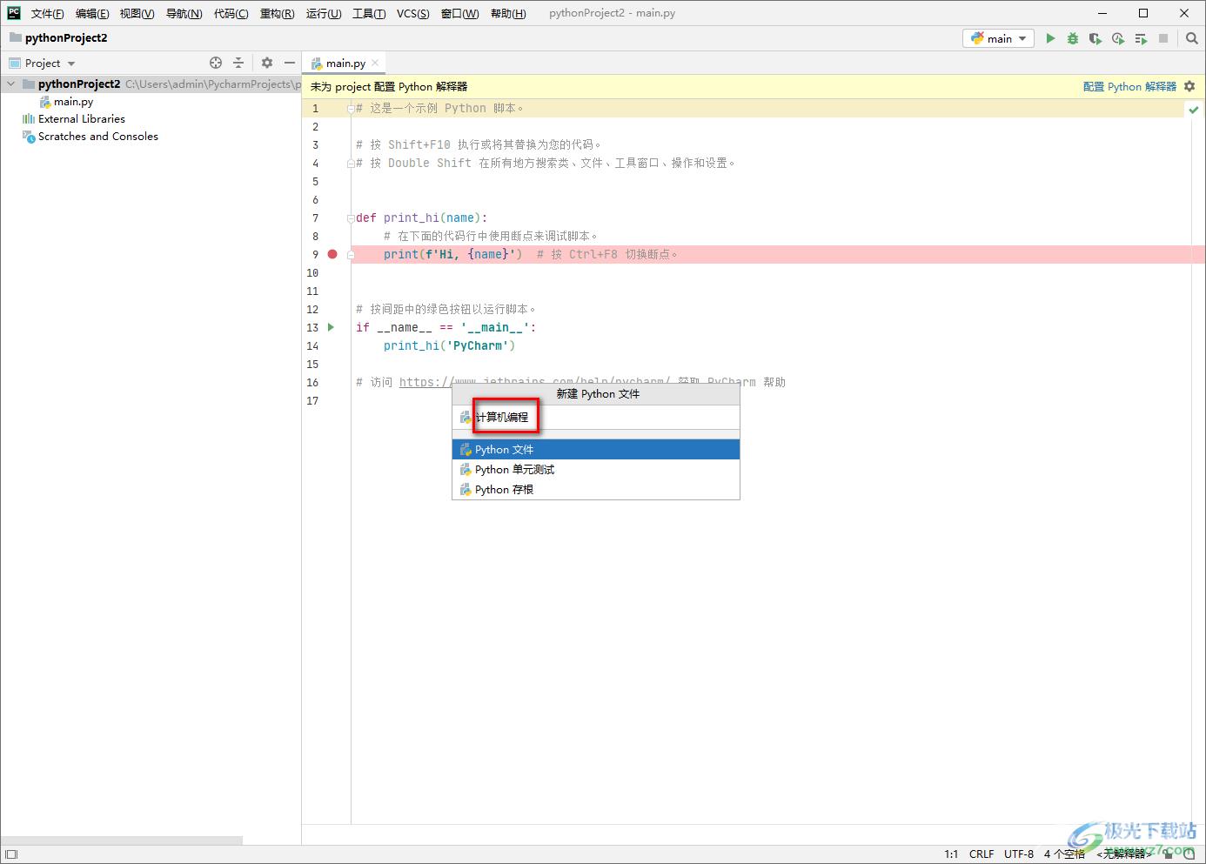Open the gear settings in interpreter warning banner
Image resolution: width=1206 pixels, height=864 pixels.
pyautogui.click(x=1189, y=86)
